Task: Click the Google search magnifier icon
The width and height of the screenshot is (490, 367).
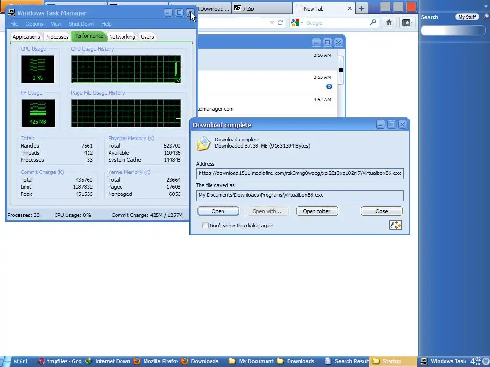Action: click(373, 22)
